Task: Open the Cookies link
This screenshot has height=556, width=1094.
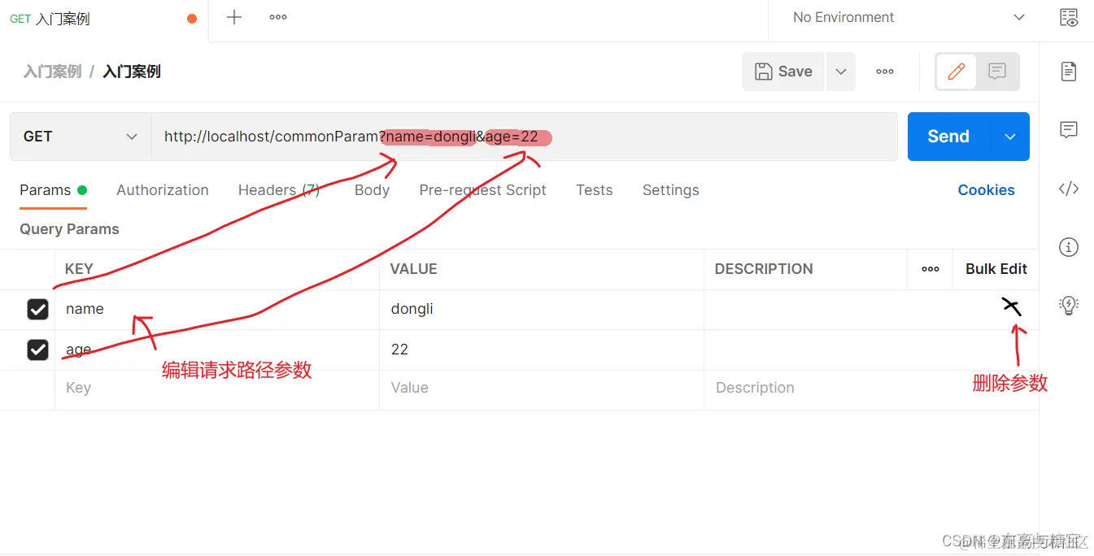Action: (x=986, y=190)
